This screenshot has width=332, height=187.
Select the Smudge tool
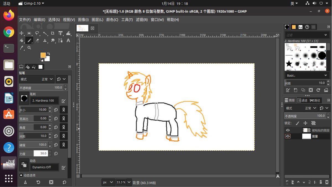point(53,41)
